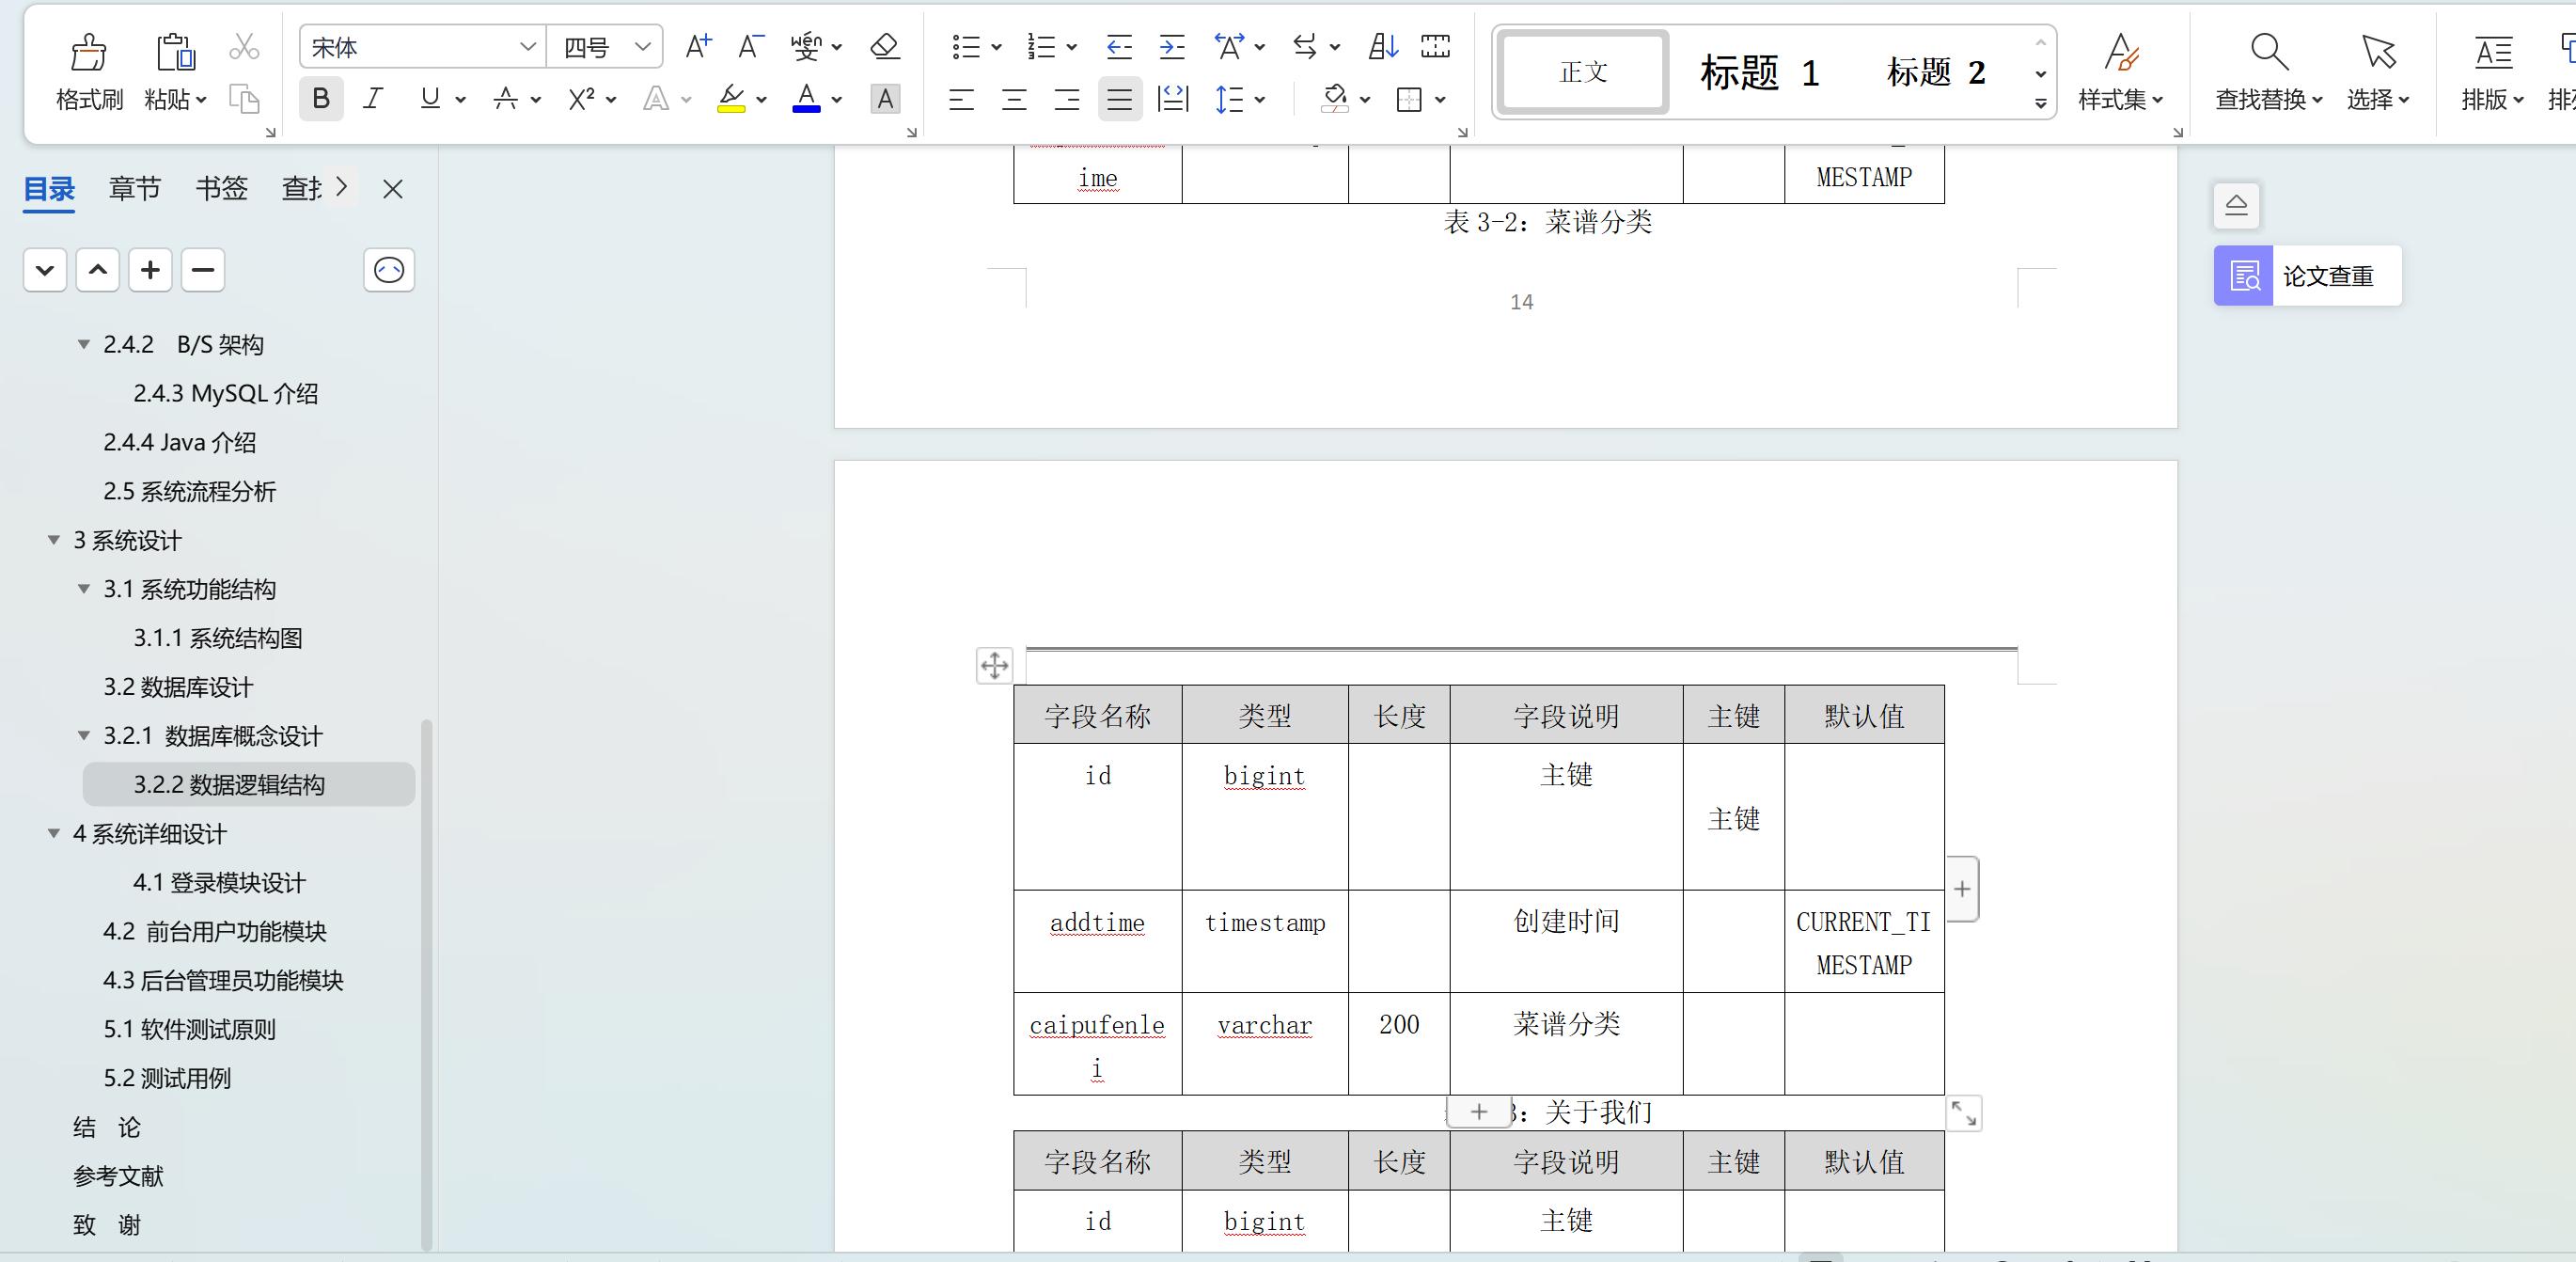Screen dimensions: 2576x1262
Task: Click the add row plus below table
Action: click(x=1478, y=1111)
